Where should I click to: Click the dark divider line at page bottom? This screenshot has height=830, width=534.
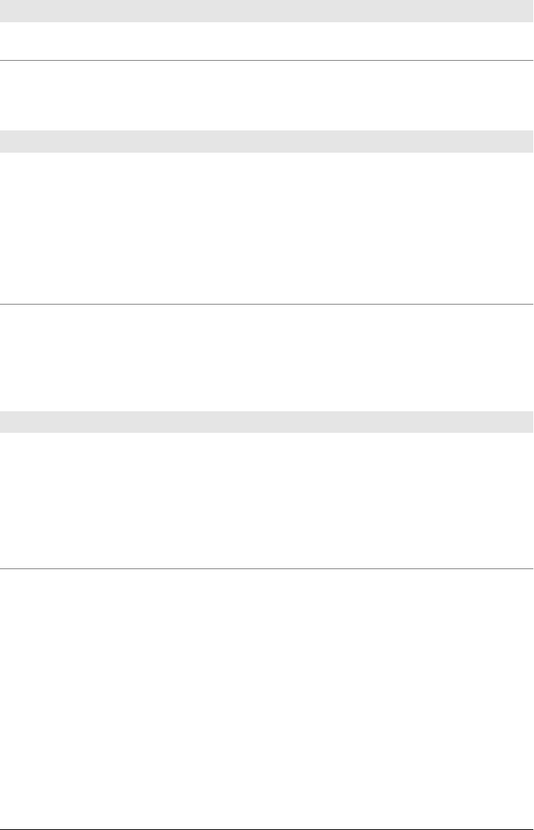tap(267, 829)
